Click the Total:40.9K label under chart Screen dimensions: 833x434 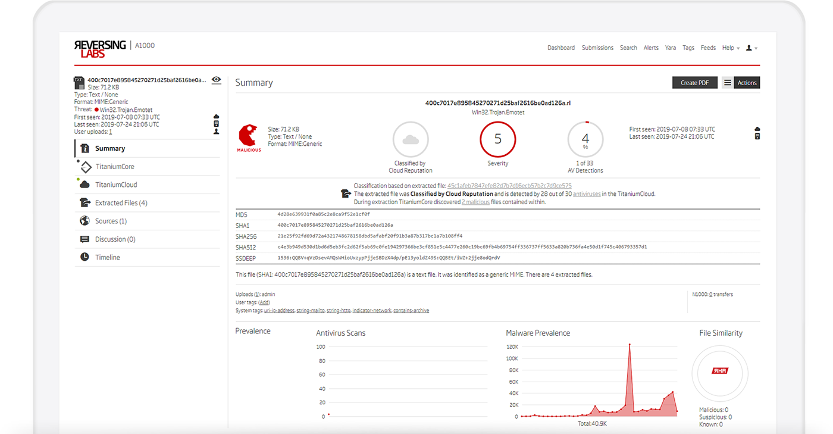(x=592, y=423)
